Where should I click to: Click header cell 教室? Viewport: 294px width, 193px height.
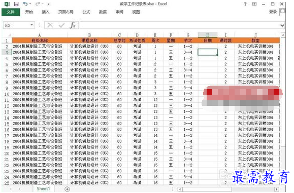pyautogui.click(x=256, y=41)
